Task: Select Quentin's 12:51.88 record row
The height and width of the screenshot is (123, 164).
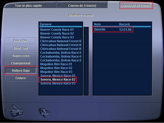Action: (x=113, y=29)
